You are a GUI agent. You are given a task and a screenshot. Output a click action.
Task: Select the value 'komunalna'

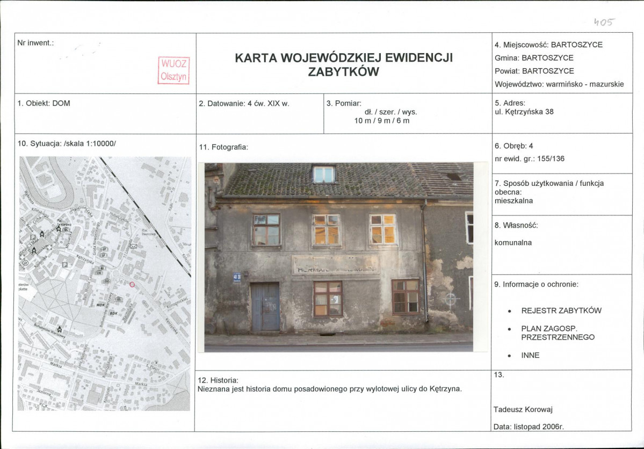point(513,242)
